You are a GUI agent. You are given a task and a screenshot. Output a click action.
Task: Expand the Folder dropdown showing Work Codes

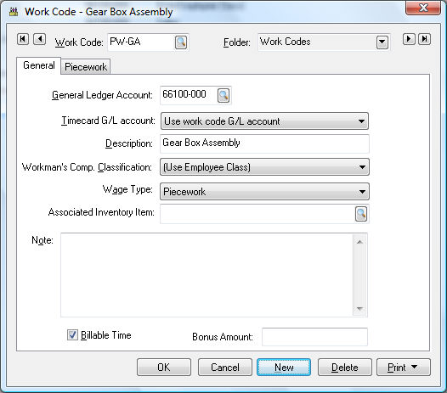click(382, 42)
